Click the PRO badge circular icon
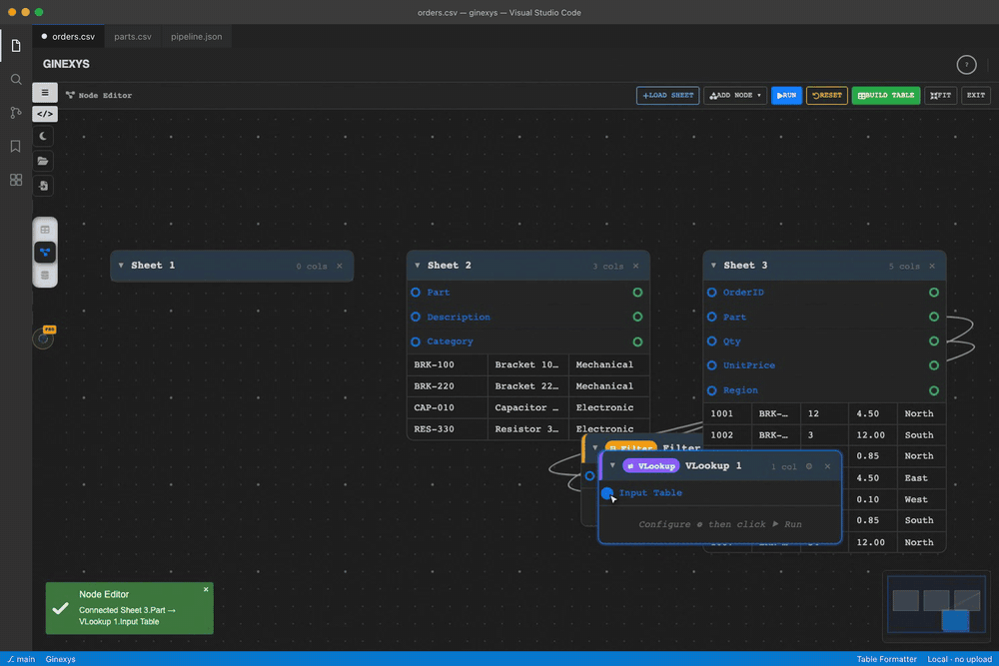The height and width of the screenshot is (666, 999). [x=43, y=338]
